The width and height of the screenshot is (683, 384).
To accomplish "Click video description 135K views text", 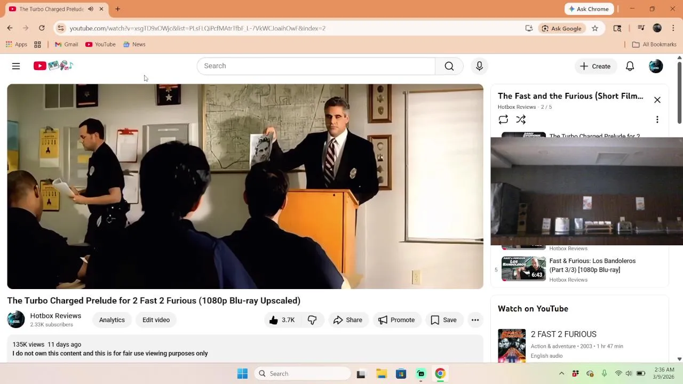I will (28, 345).
